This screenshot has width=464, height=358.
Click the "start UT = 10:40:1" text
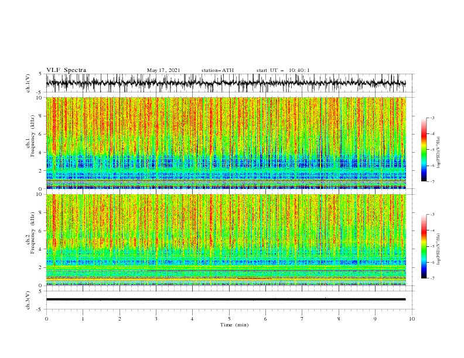283,70
